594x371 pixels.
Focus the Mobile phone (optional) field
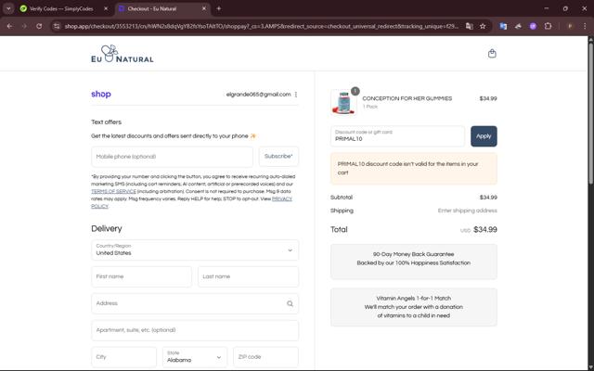tap(172, 157)
